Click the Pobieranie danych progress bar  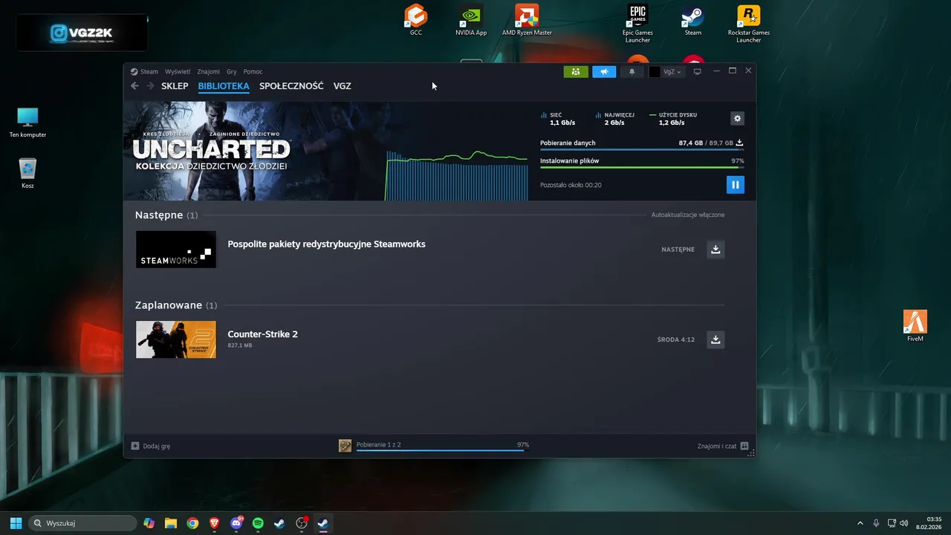click(x=642, y=150)
